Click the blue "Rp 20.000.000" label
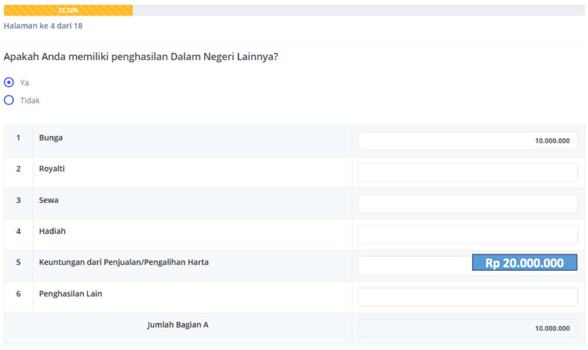 524,263
